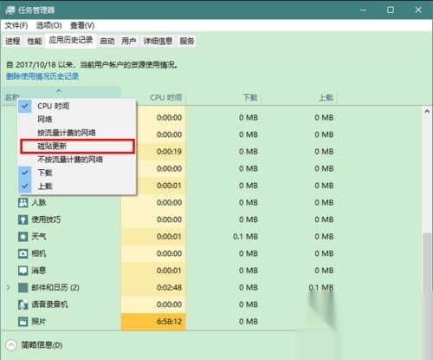Click the 删除使用情况历史记录 (Delete usage history) link
The height and width of the screenshot is (360, 433).
pyautogui.click(x=42, y=76)
